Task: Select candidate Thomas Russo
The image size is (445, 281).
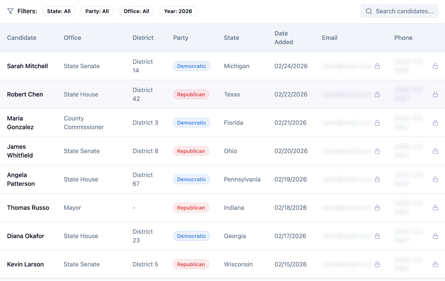Action: pos(28,208)
